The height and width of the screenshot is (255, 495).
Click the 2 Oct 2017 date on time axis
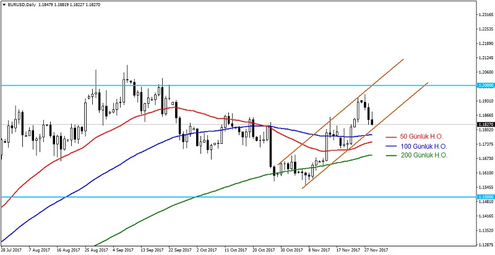point(206,251)
